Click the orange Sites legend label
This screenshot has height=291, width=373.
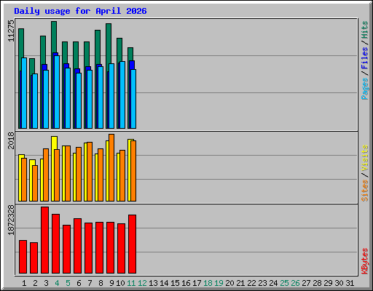(x=365, y=191)
